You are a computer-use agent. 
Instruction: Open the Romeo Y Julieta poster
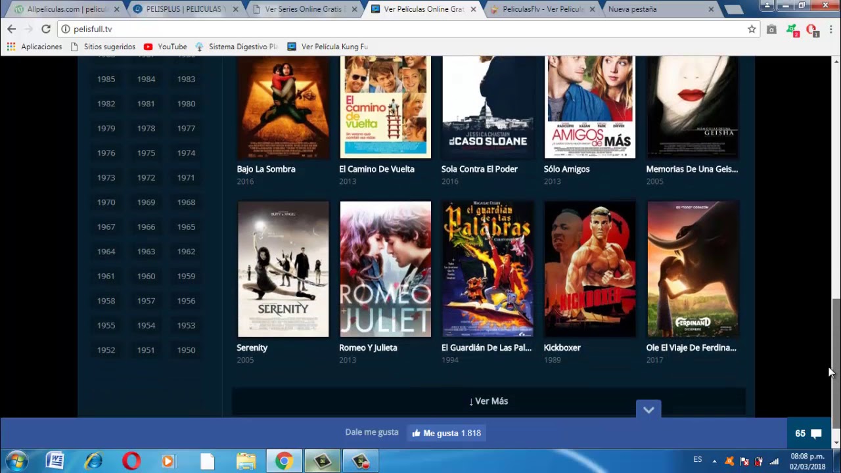[386, 269]
